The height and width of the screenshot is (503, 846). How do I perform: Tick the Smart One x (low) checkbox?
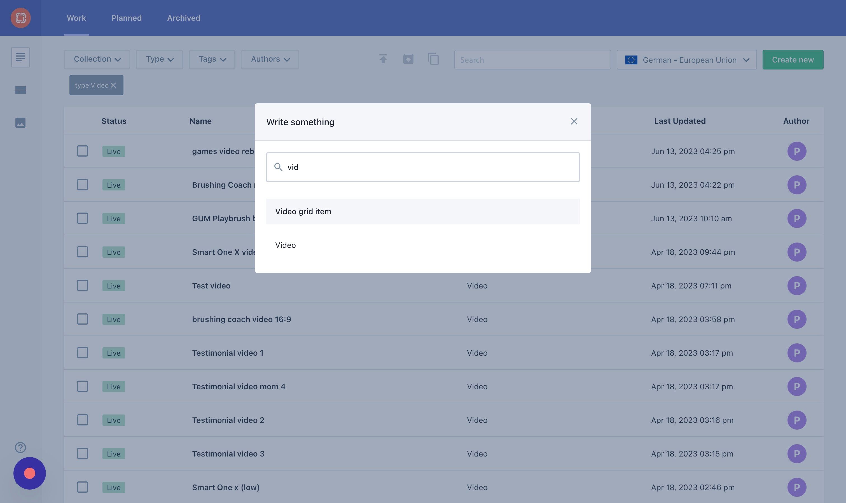pyautogui.click(x=82, y=487)
